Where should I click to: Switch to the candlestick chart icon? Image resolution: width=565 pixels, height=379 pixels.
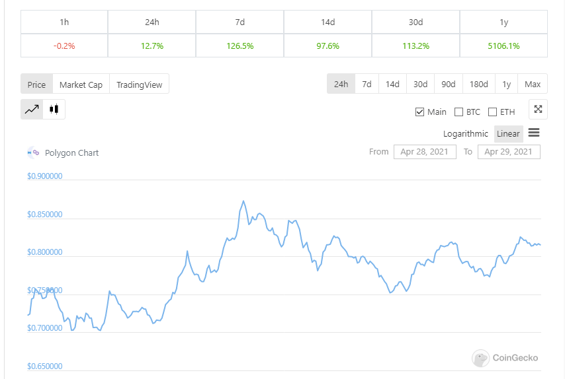pyautogui.click(x=54, y=110)
